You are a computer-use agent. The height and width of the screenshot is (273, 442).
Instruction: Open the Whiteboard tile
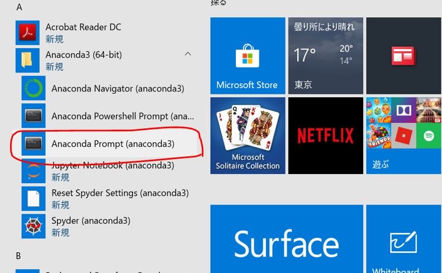(403, 239)
